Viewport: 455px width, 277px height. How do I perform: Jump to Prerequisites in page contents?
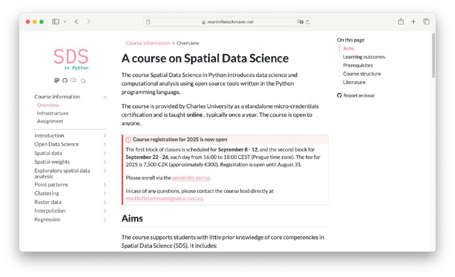358,65
